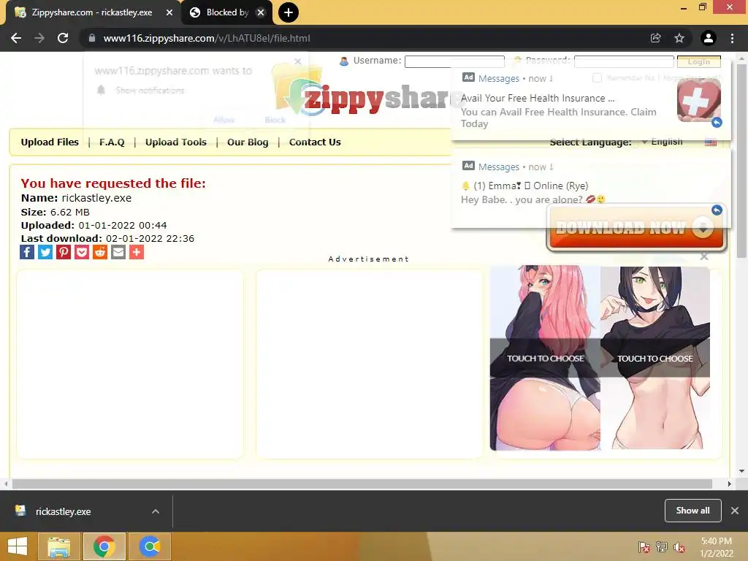Click the address bar URL
748x561 pixels.
[207, 38]
